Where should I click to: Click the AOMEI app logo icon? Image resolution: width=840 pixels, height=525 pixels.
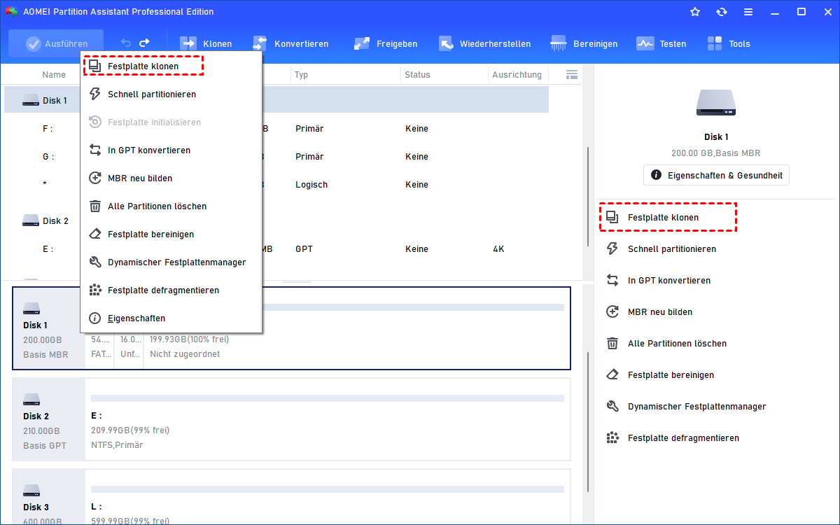click(12, 12)
